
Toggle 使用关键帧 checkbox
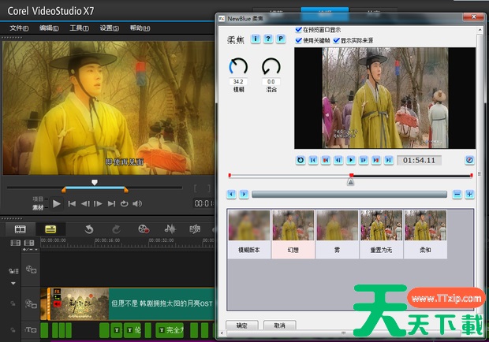pos(298,40)
